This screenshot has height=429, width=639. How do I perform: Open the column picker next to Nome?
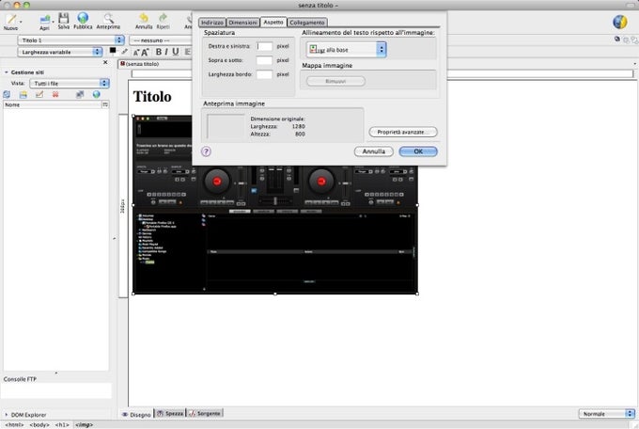pyautogui.click(x=105, y=105)
